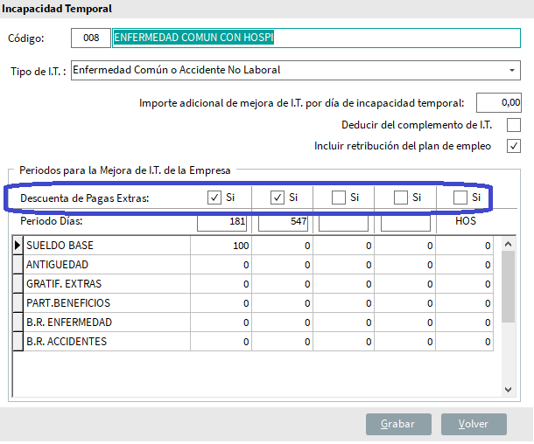
Task: Click the Código field showing 008
Action: tap(90, 38)
